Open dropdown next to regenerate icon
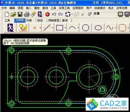Viewport: 130px width, 112px height. [x=72, y=14]
